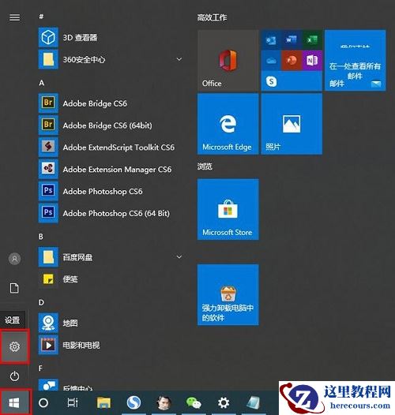Open Task View on taskbar
The image size is (395, 415).
[73, 402]
